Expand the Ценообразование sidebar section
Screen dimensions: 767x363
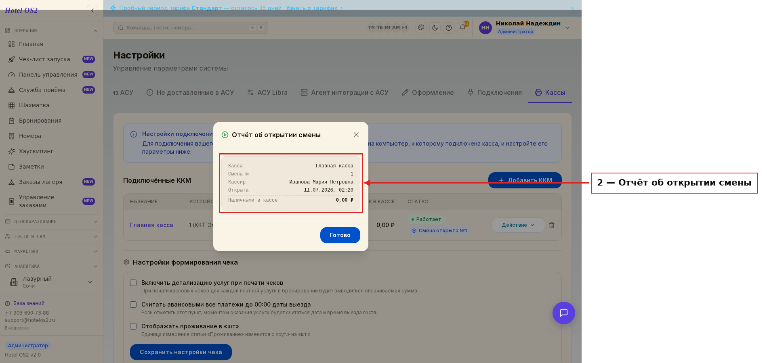[51, 221]
